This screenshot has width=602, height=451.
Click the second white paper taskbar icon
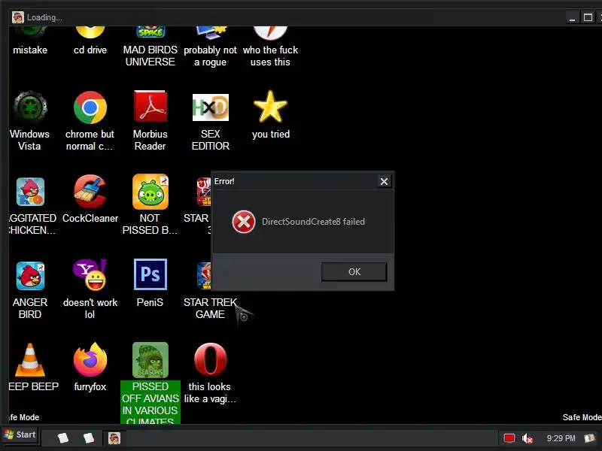tap(88, 438)
